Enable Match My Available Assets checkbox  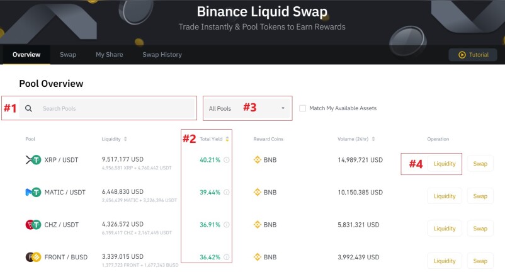tap(302, 108)
